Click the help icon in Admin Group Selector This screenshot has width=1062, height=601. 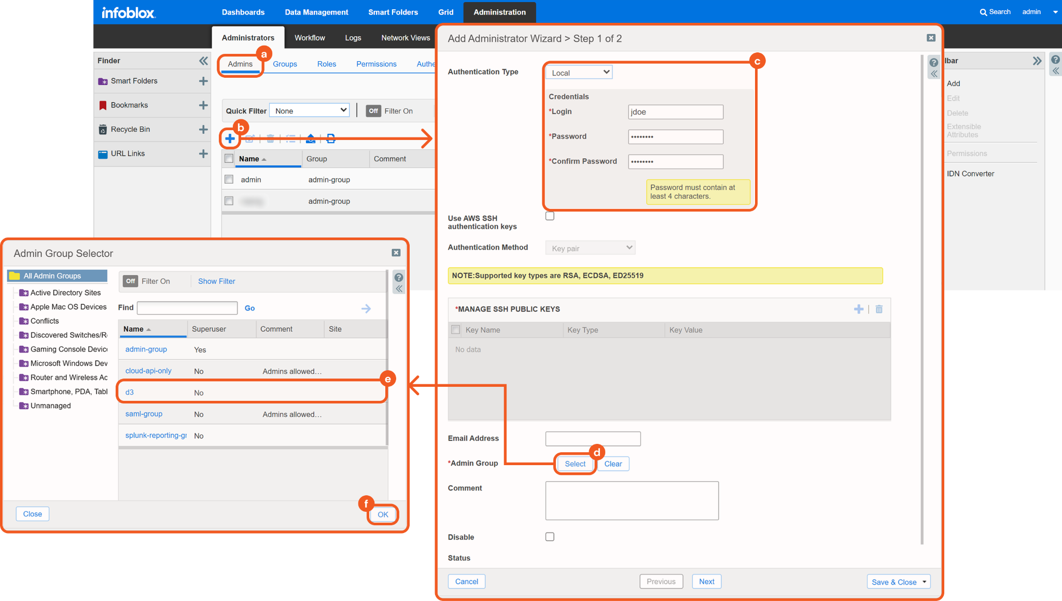pyautogui.click(x=399, y=277)
